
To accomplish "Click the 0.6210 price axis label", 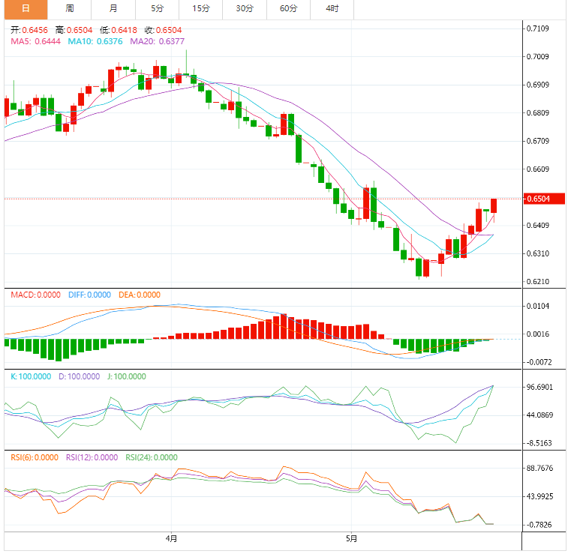I will pos(538,282).
